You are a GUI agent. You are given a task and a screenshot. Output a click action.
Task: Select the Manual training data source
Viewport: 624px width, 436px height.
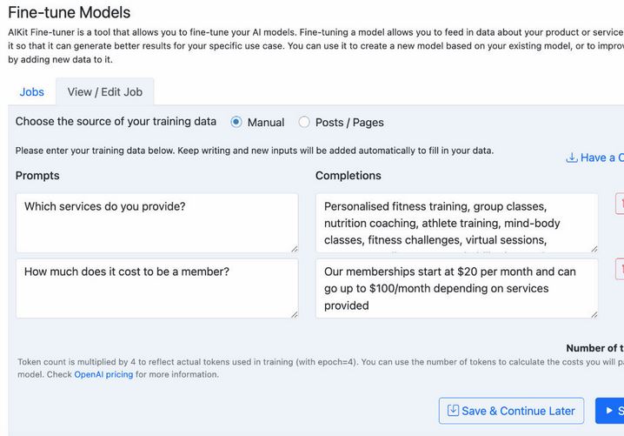tap(236, 122)
